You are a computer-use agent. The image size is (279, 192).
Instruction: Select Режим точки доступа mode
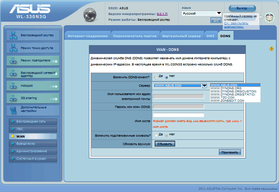[x=33, y=48]
